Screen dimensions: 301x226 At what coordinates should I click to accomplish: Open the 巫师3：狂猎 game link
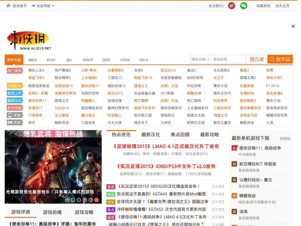click(38, 93)
